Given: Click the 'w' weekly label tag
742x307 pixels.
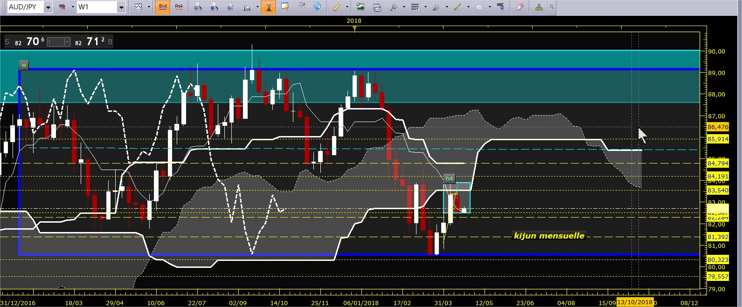Looking at the screenshot, I should pos(24,65).
